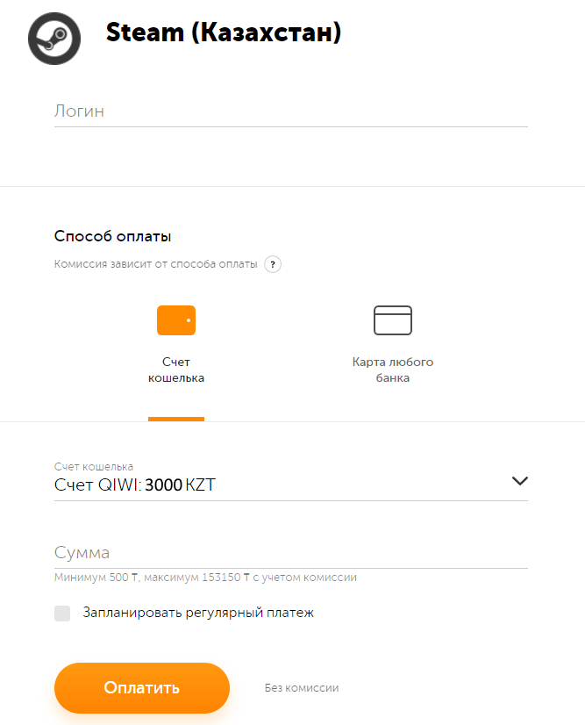This screenshot has width=585, height=725.
Task: Click the Steam logo icon
Action: point(54,37)
